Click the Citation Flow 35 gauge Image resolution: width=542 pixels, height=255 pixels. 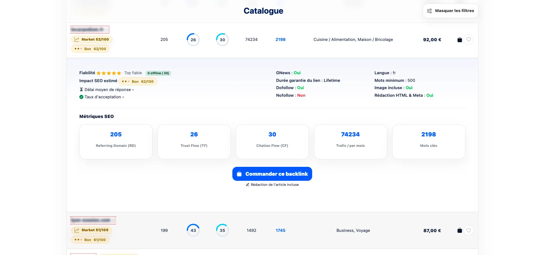(223, 231)
